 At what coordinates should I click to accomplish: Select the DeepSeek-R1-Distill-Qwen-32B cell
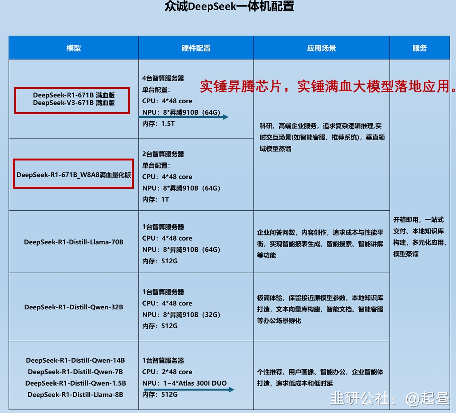[x=73, y=307]
